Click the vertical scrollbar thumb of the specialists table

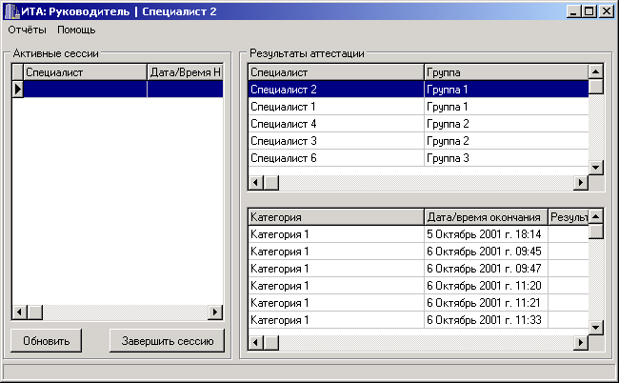click(x=596, y=87)
